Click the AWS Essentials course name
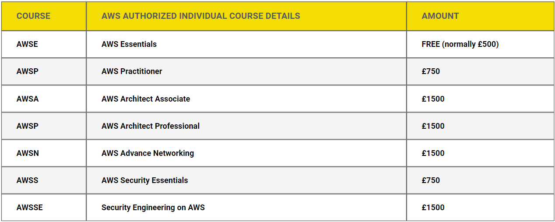The image size is (555, 222). [x=129, y=44]
